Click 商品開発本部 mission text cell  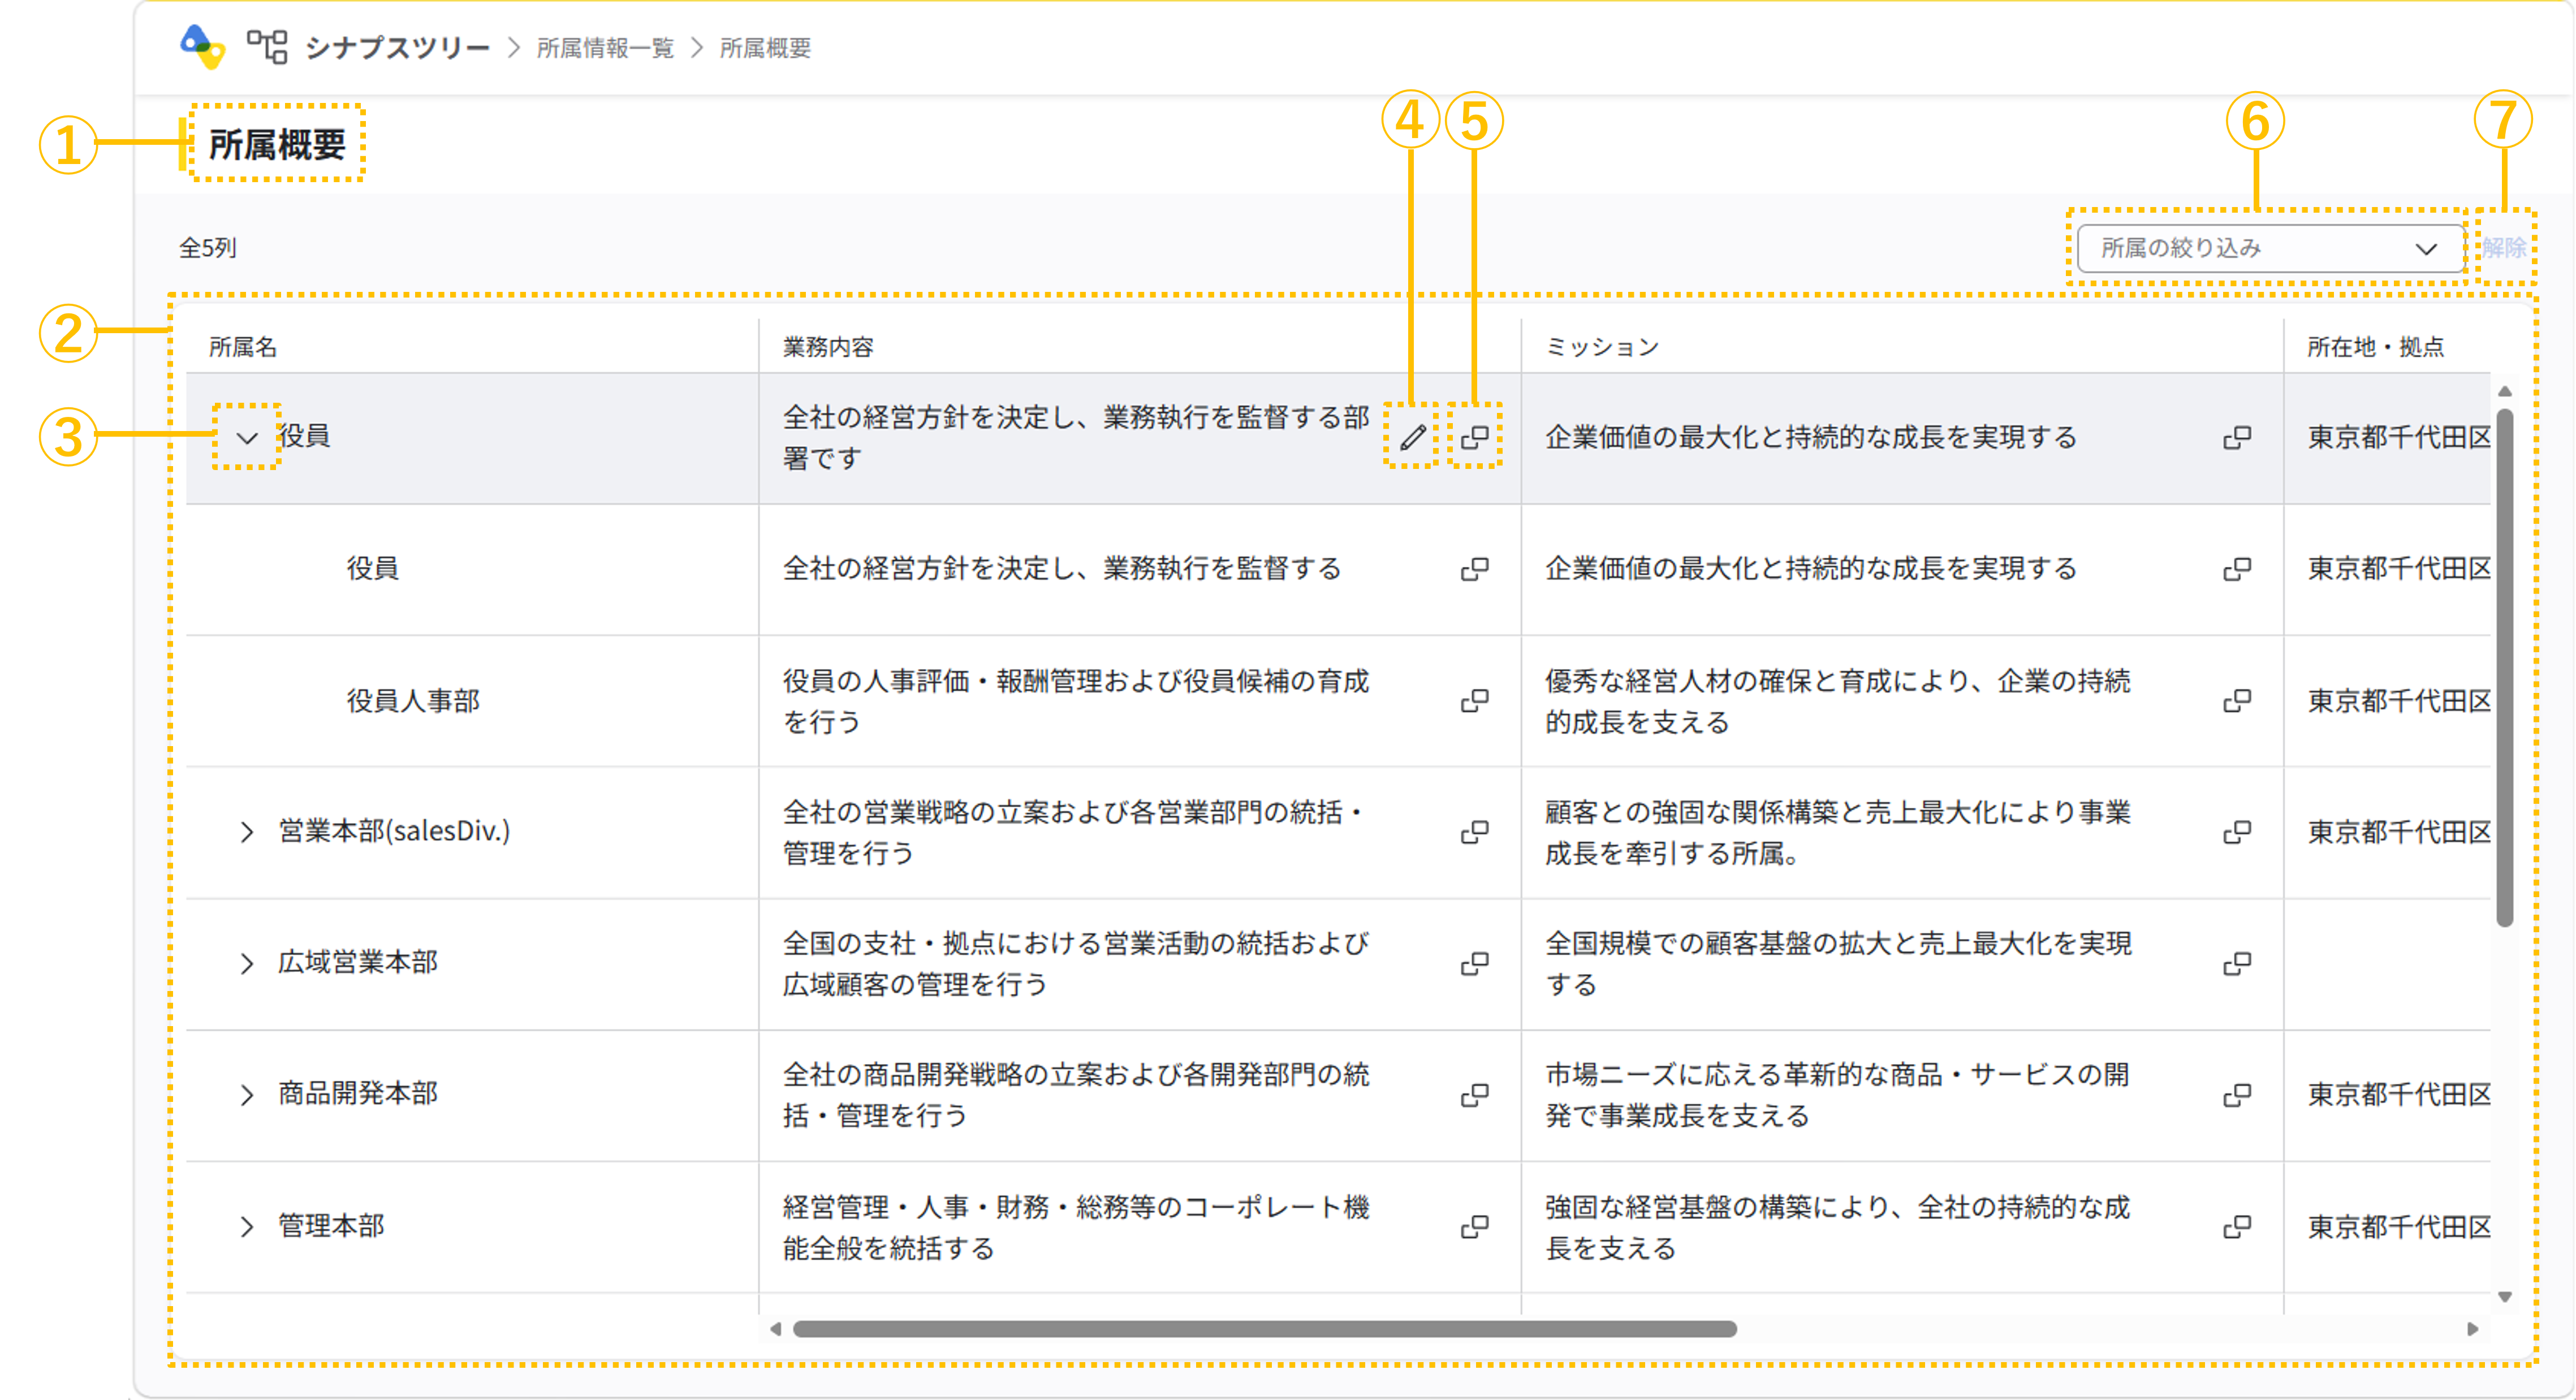(x=1838, y=1095)
